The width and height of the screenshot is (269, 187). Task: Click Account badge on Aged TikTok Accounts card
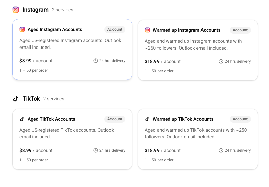pyautogui.click(x=115, y=119)
